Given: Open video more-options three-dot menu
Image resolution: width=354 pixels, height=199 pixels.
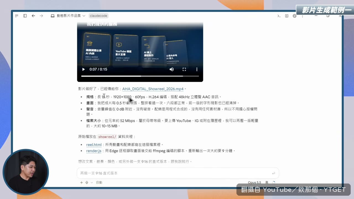Looking at the screenshot, I should tap(197, 69).
